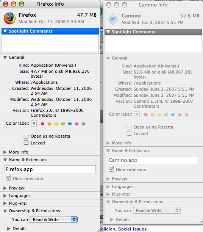Apply the blue color label in Camino Info
The width and height of the screenshot is (203, 232).
click(x=173, y=114)
